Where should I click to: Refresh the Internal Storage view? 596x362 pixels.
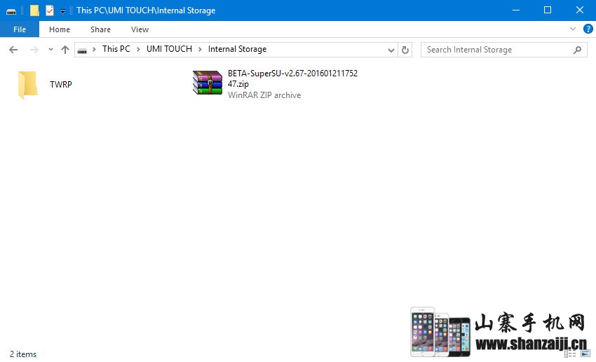pos(405,50)
